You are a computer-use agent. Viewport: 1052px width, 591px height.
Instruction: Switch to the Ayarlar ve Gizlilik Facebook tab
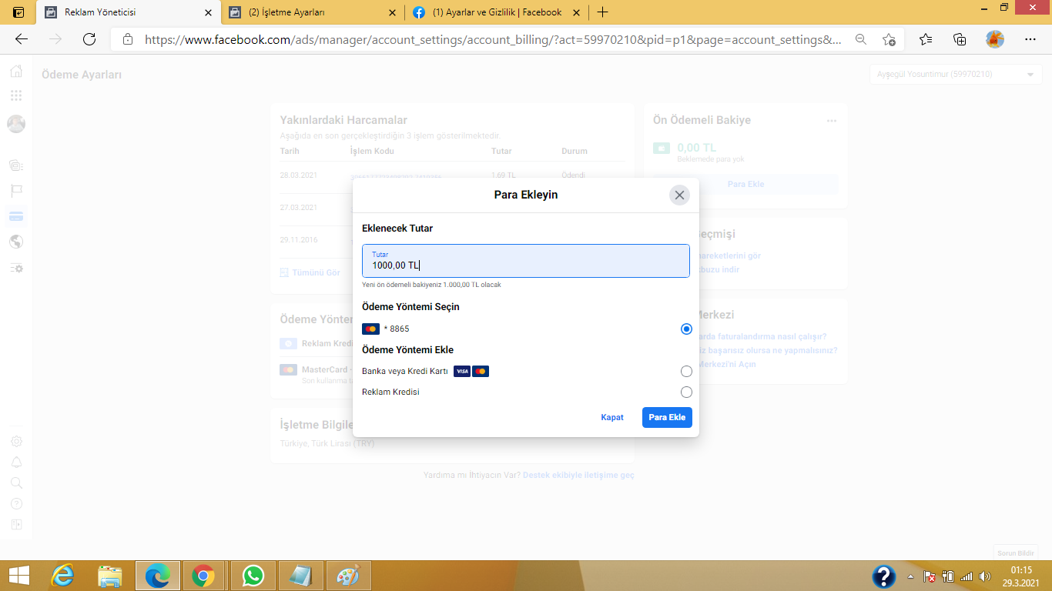coord(498,12)
